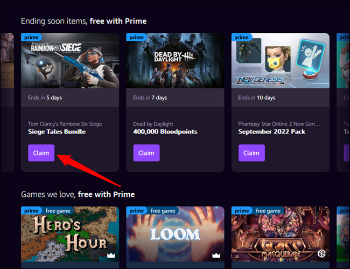Open the Loom game thumbnail
Viewport: 350px width, 269px height.
[175, 233]
